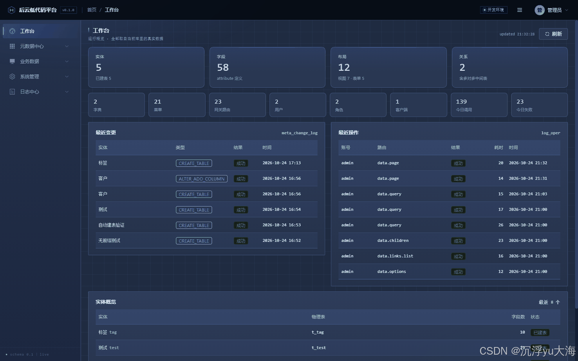This screenshot has width=578, height=361.
Task: Click the 日志中心 document icon
Action: 12,92
